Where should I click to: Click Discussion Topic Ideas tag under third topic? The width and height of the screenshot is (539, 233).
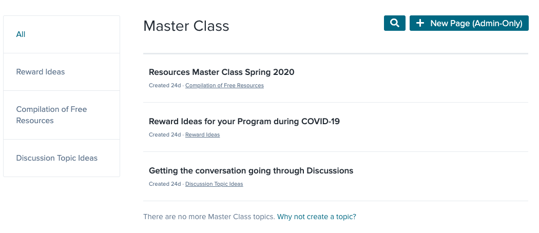point(214,184)
